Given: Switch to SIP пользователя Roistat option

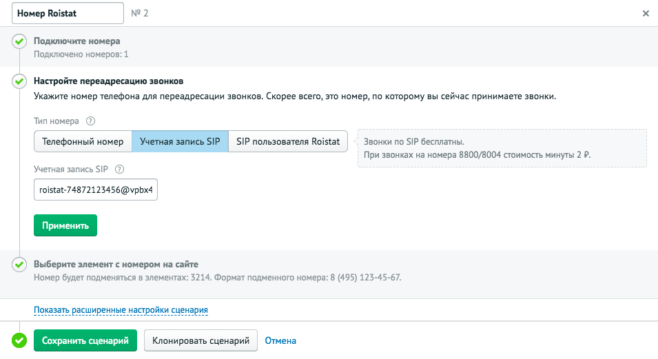Looking at the screenshot, I should 288,141.
